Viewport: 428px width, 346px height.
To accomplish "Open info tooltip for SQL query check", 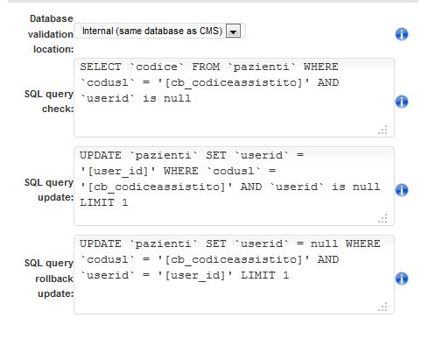I will point(402,102).
